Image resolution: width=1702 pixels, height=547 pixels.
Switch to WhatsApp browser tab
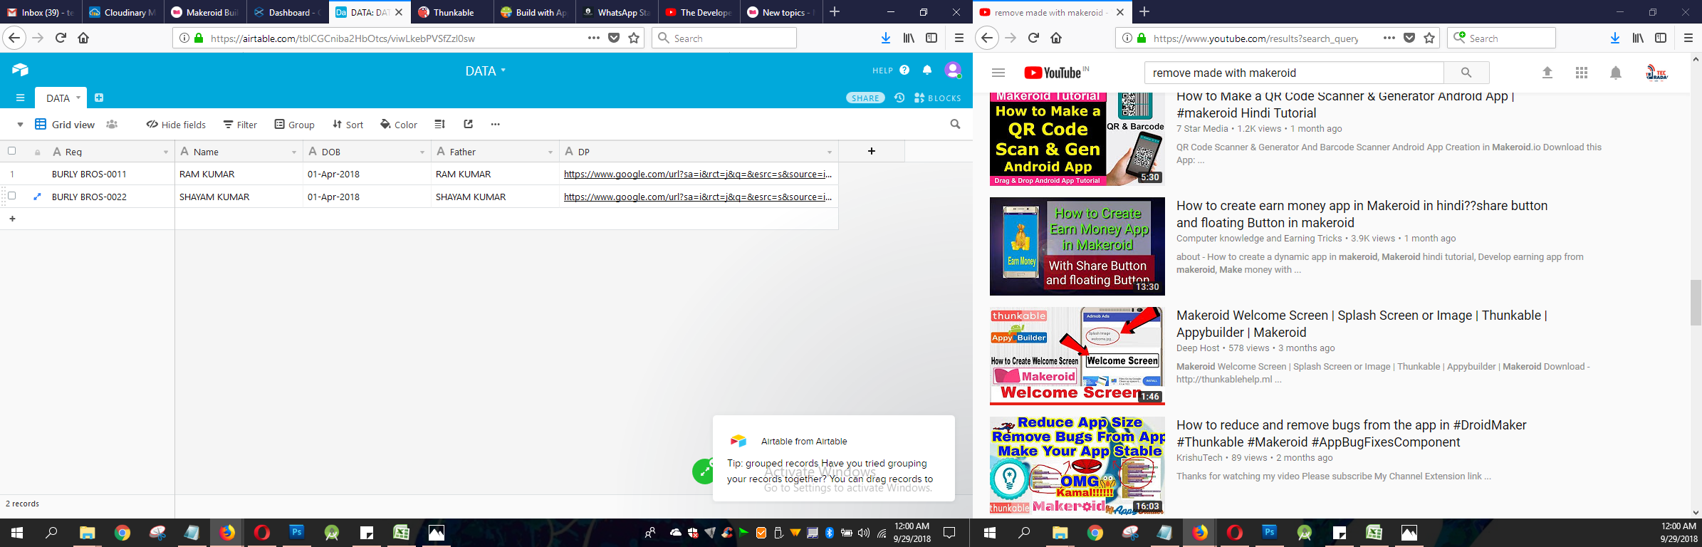tap(617, 12)
